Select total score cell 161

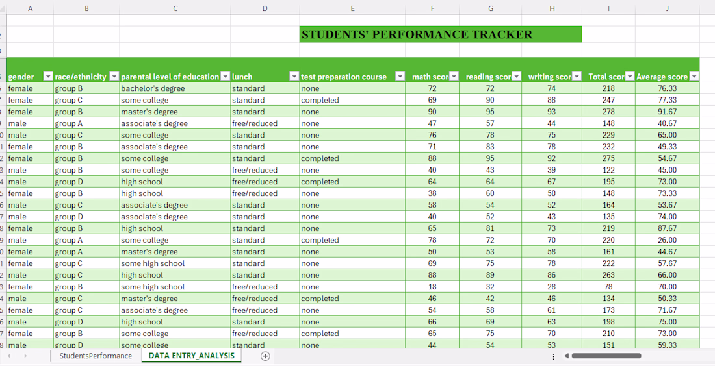(x=608, y=252)
